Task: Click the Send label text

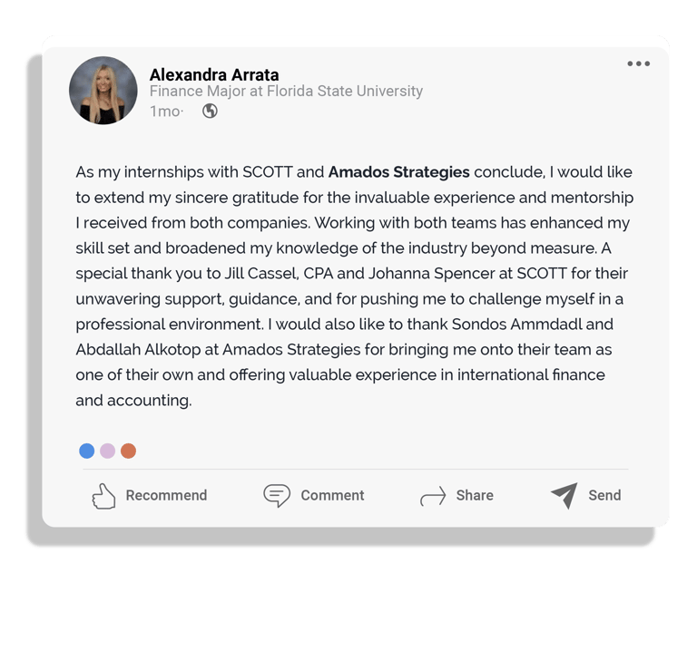Action: [604, 495]
